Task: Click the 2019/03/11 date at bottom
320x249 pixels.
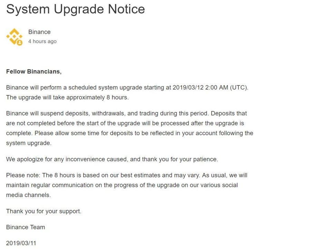Action: tap(21, 243)
